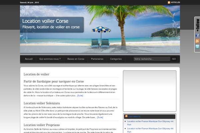The width and height of the screenshot is (200, 133).
Task: Open the Location voilier Propriano article
Action: click(x=42, y=125)
